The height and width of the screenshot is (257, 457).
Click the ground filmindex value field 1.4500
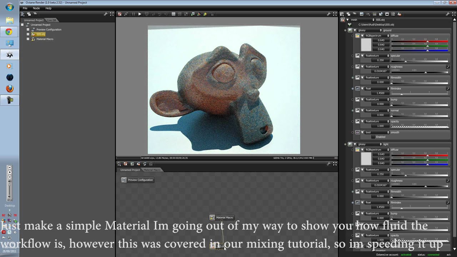tap(380, 93)
